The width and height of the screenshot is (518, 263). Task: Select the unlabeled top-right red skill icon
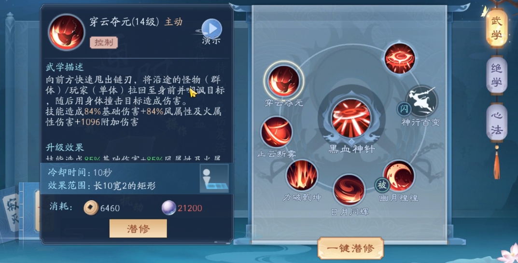[400, 58]
